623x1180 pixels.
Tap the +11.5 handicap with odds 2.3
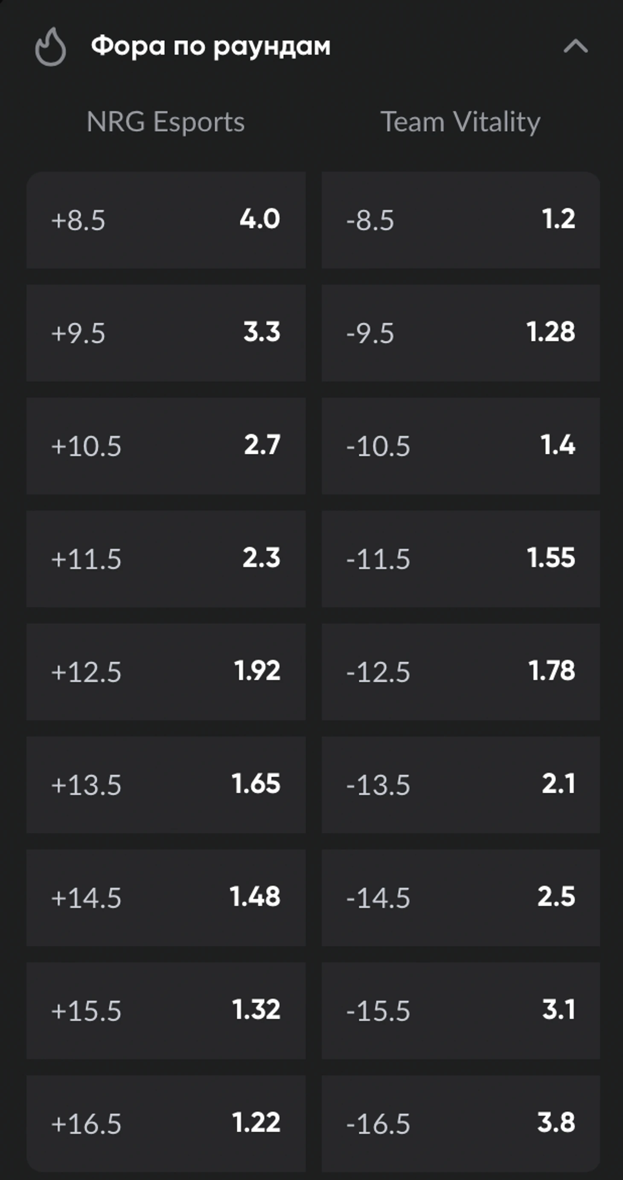click(166, 559)
